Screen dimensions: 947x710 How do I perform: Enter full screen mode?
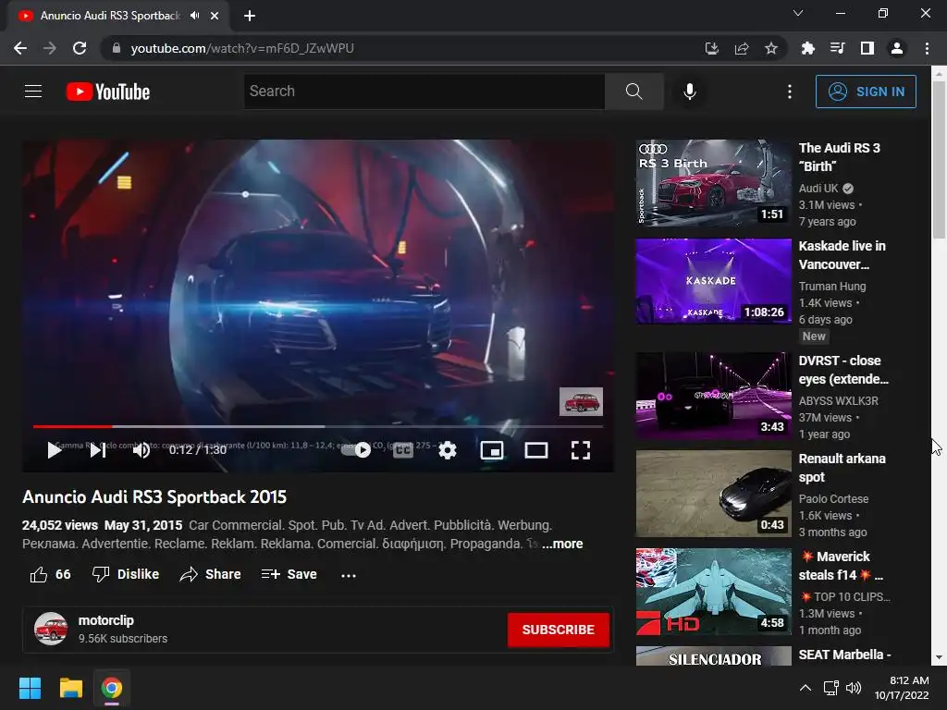(581, 450)
